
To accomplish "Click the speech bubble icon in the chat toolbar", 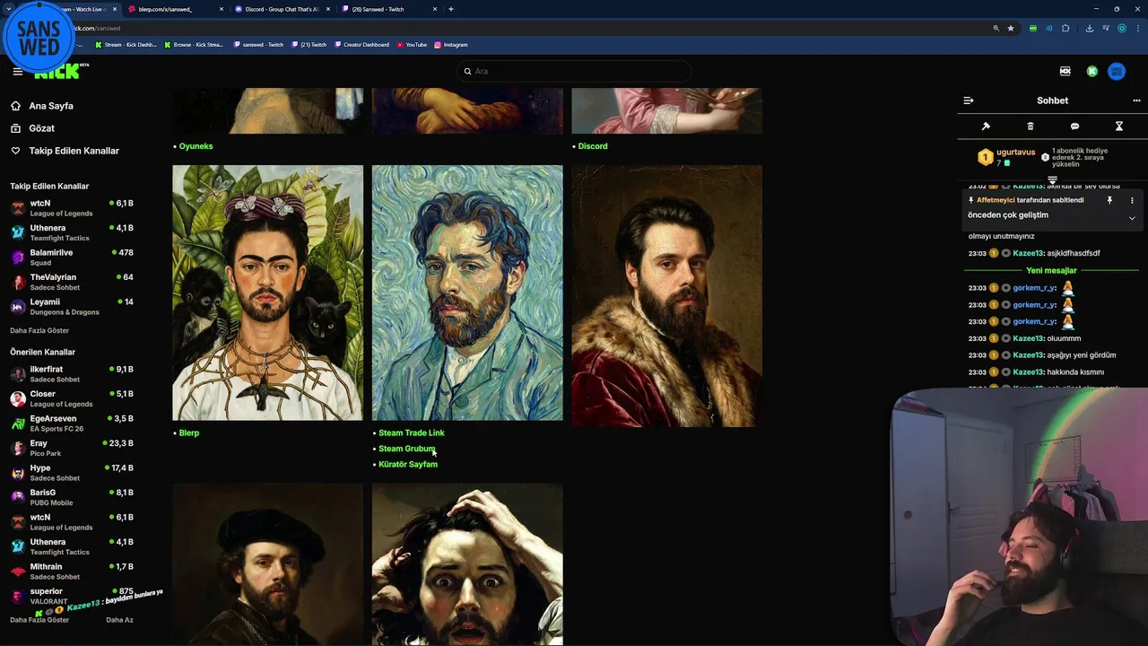I will click(x=1074, y=127).
